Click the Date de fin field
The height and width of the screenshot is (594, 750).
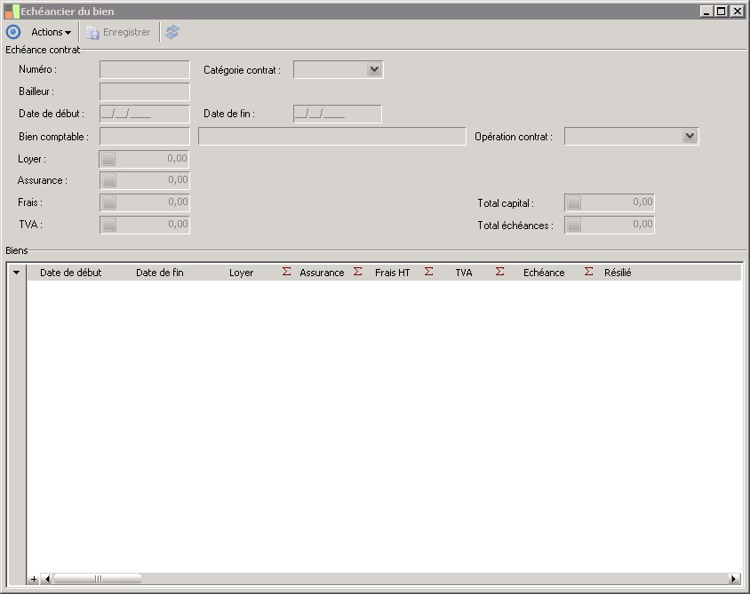tap(337, 114)
